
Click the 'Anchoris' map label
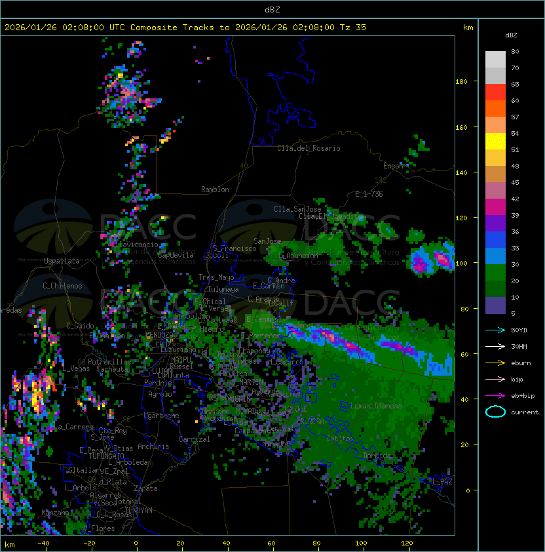pyautogui.click(x=153, y=446)
